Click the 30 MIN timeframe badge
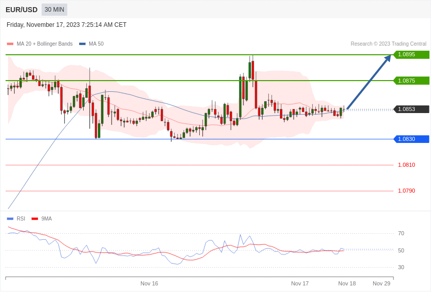The image size is (431, 292). 54,10
